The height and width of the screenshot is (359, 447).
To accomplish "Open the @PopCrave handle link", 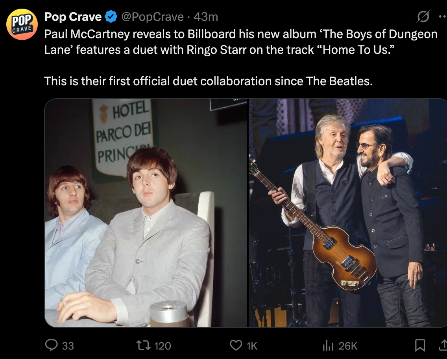I will click(152, 17).
